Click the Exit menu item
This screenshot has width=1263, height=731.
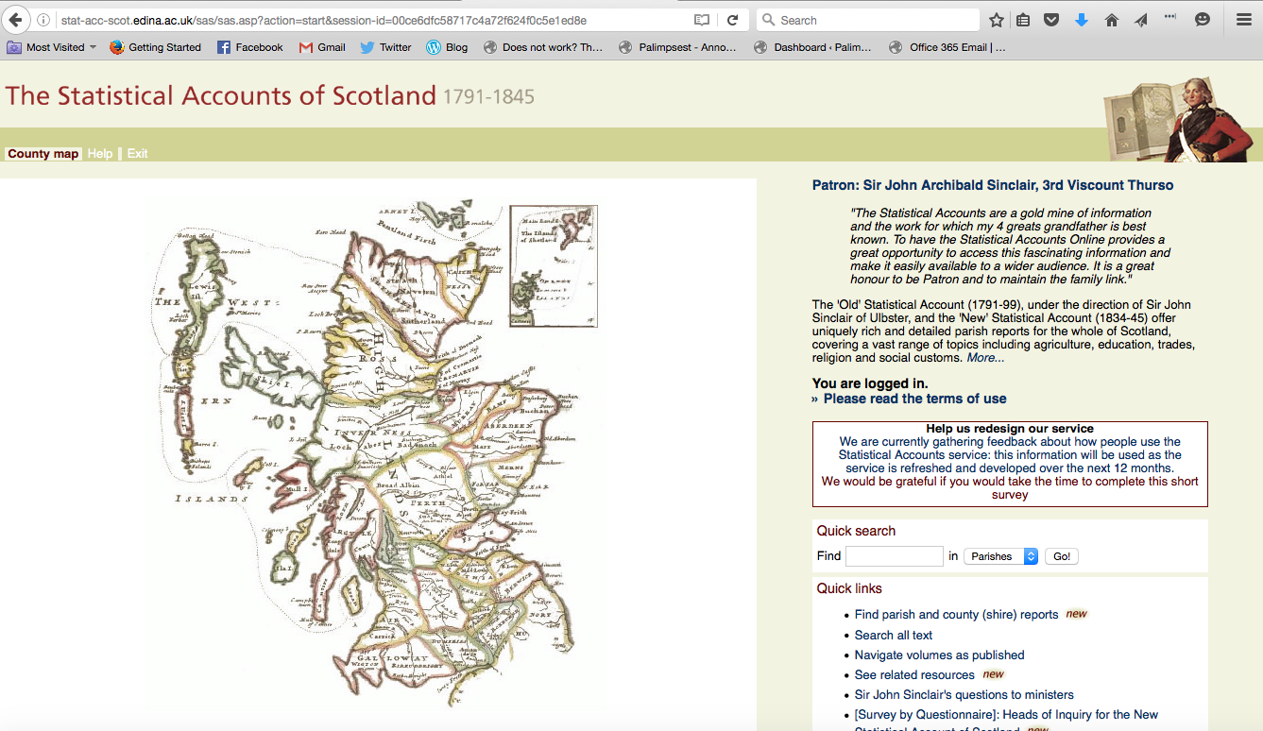tap(138, 154)
